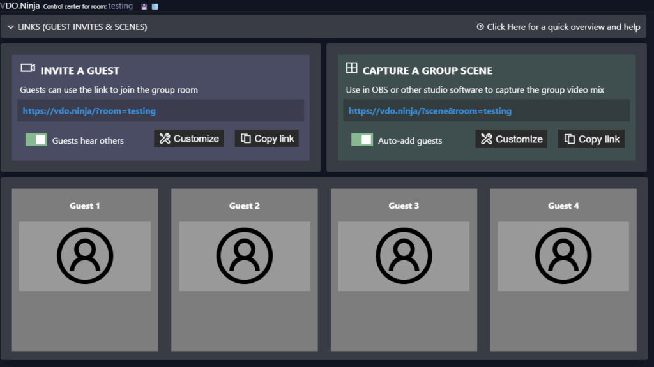Click the Guest 2 avatar placeholder

coord(245,255)
